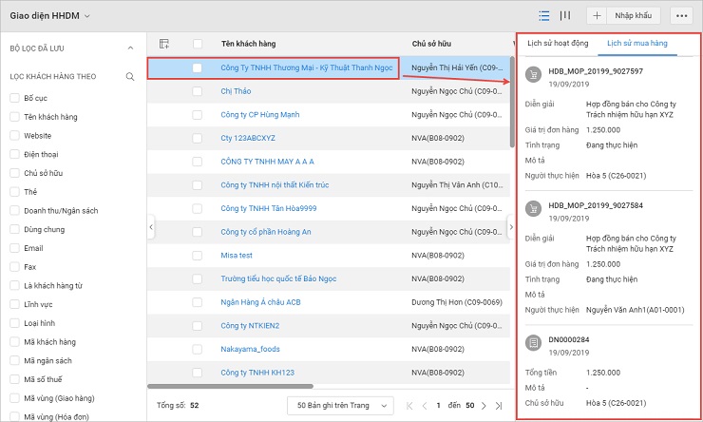Switch to list view icon
Viewport: 703px width, 422px height.
544,16
